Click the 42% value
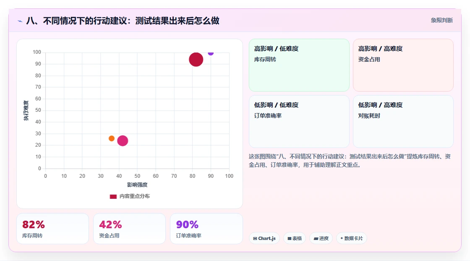 click(x=111, y=224)
